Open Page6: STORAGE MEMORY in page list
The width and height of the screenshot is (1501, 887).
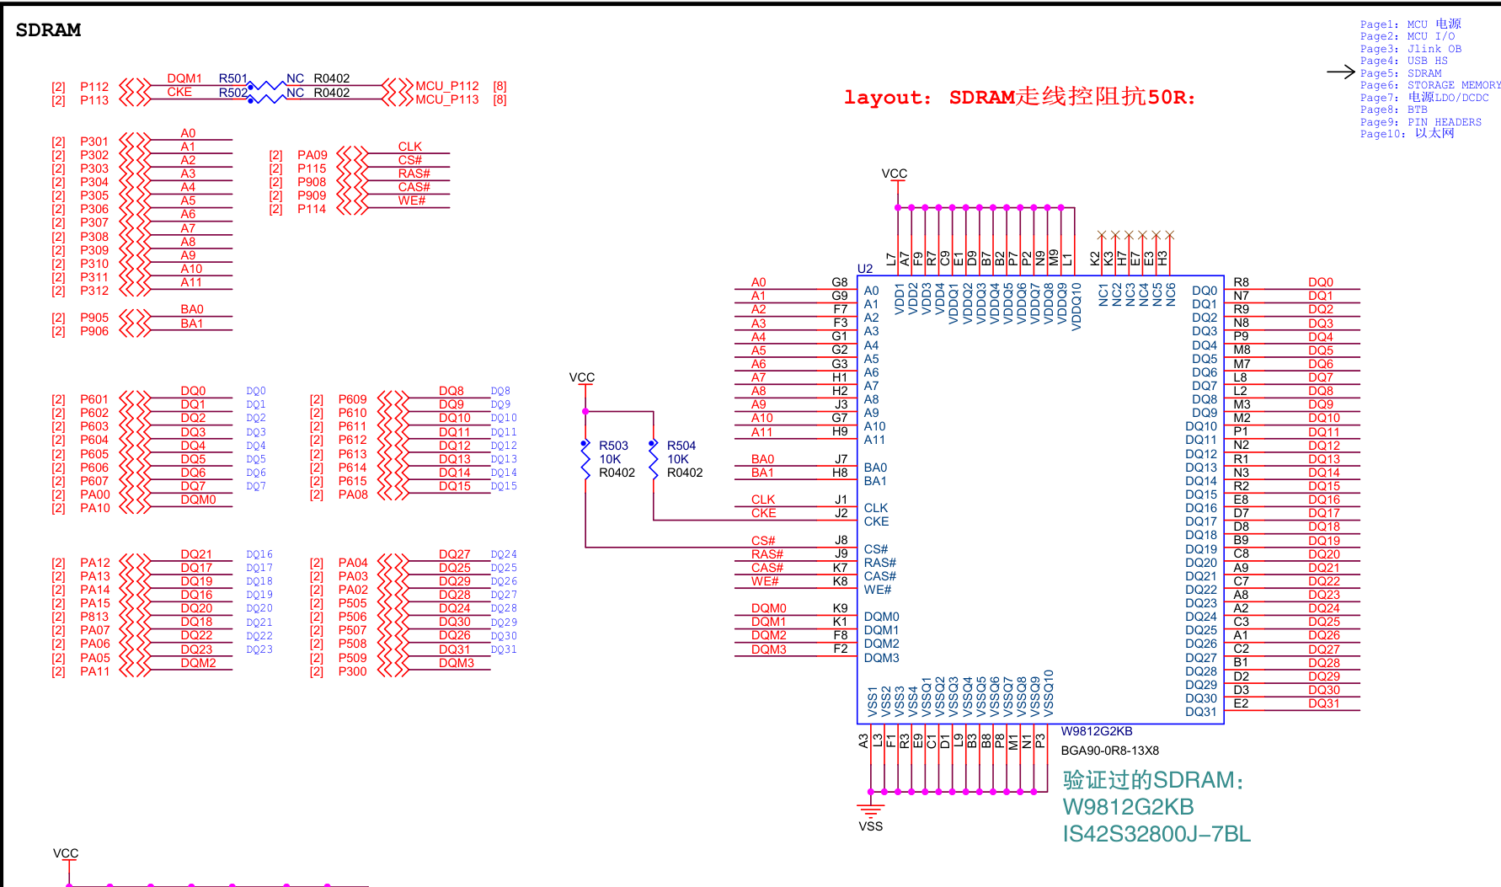point(1430,85)
